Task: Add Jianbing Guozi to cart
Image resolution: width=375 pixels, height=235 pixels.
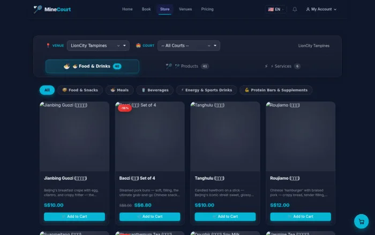Action: (74, 217)
